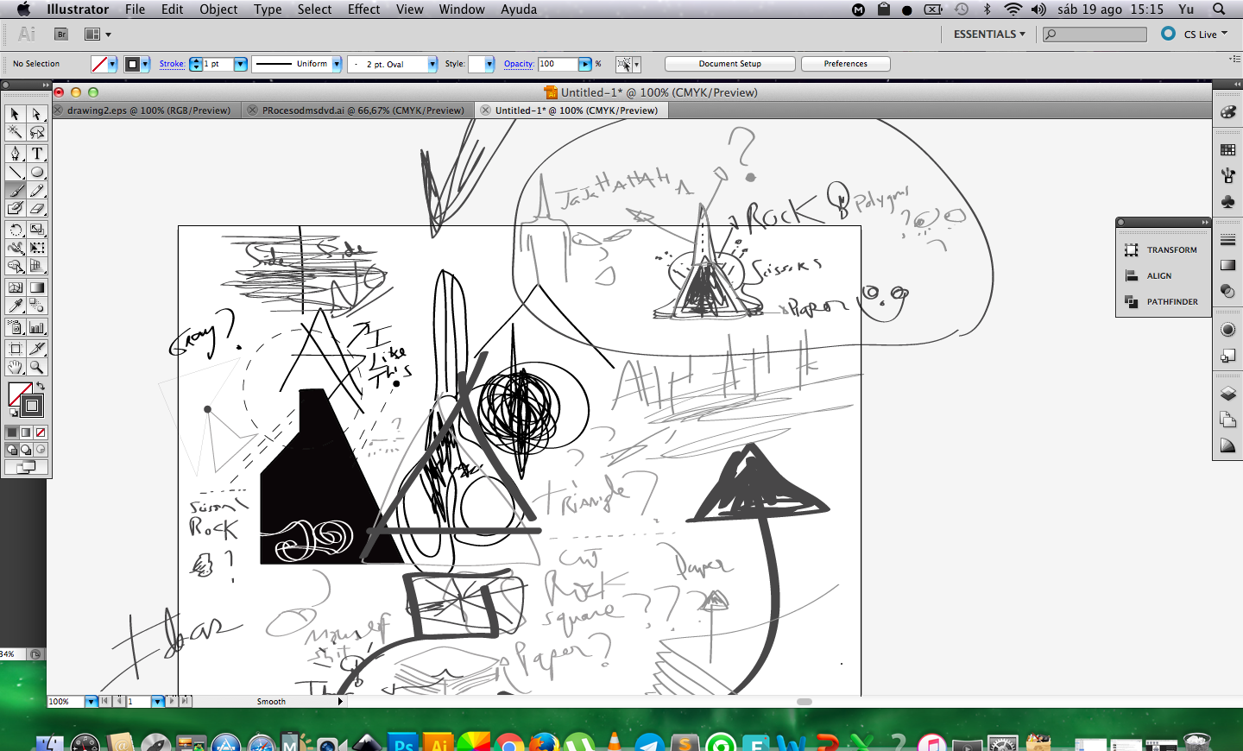Set None fill mode in toolbox
The image size is (1243, 751).
(x=40, y=432)
